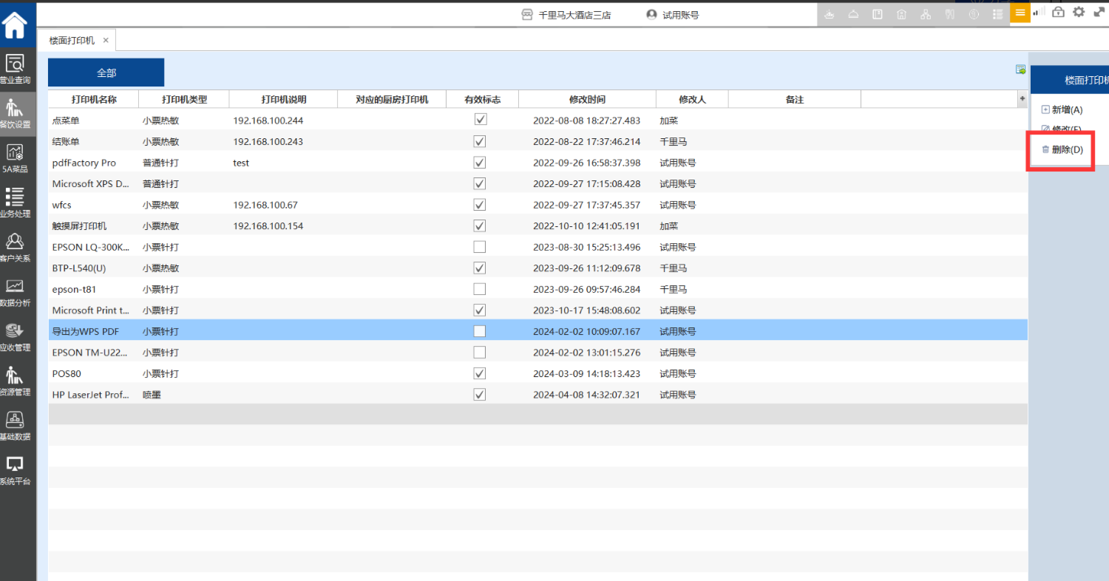Click the padlock lock-screen icon
This screenshot has height=581, width=1109.
tap(1058, 13)
